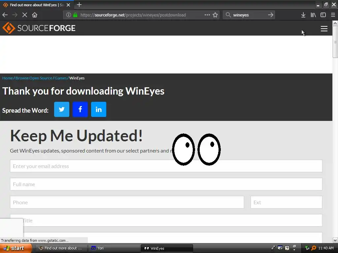Click the safely remove hardware tray icon

(x=307, y=248)
